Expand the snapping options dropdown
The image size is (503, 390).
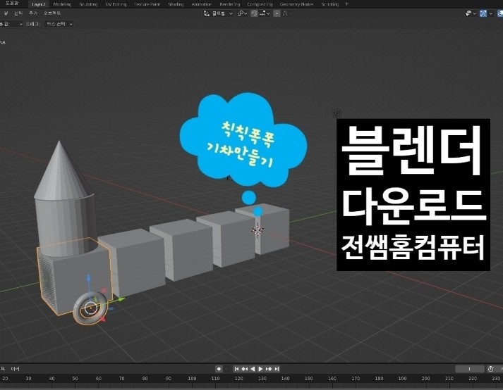(265, 13)
